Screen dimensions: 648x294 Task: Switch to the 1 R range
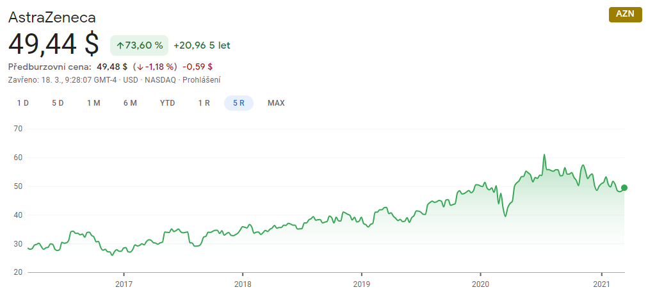click(x=204, y=103)
